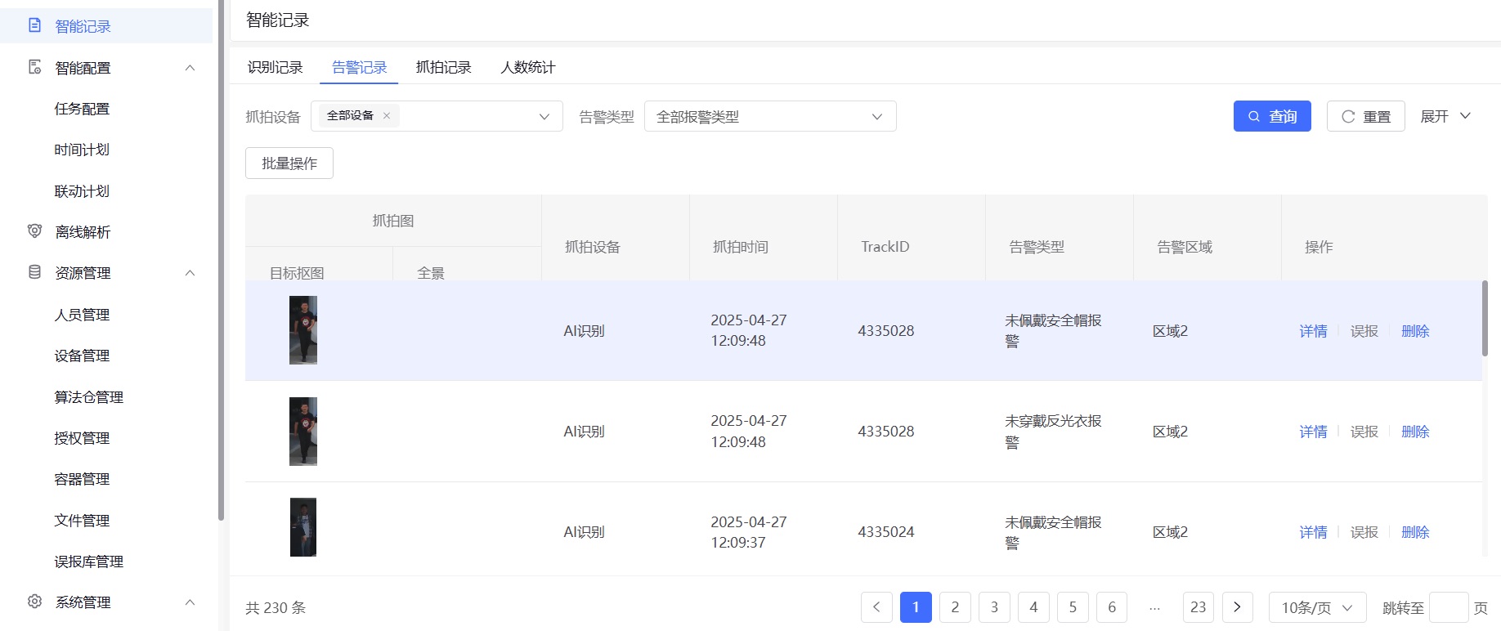The image size is (1501, 631).
Task: Go to next page using right arrow
Action: (1237, 607)
